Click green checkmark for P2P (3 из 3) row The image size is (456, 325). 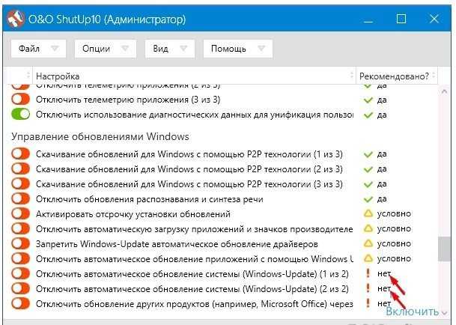coord(368,184)
